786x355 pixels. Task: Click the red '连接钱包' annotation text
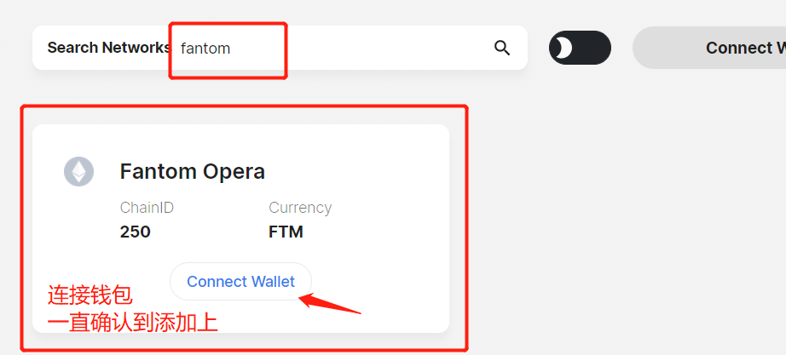pos(90,295)
